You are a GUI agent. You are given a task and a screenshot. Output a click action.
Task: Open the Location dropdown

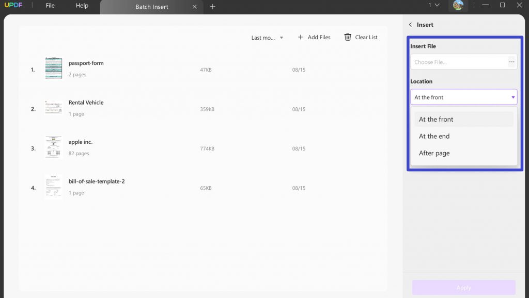tap(463, 97)
